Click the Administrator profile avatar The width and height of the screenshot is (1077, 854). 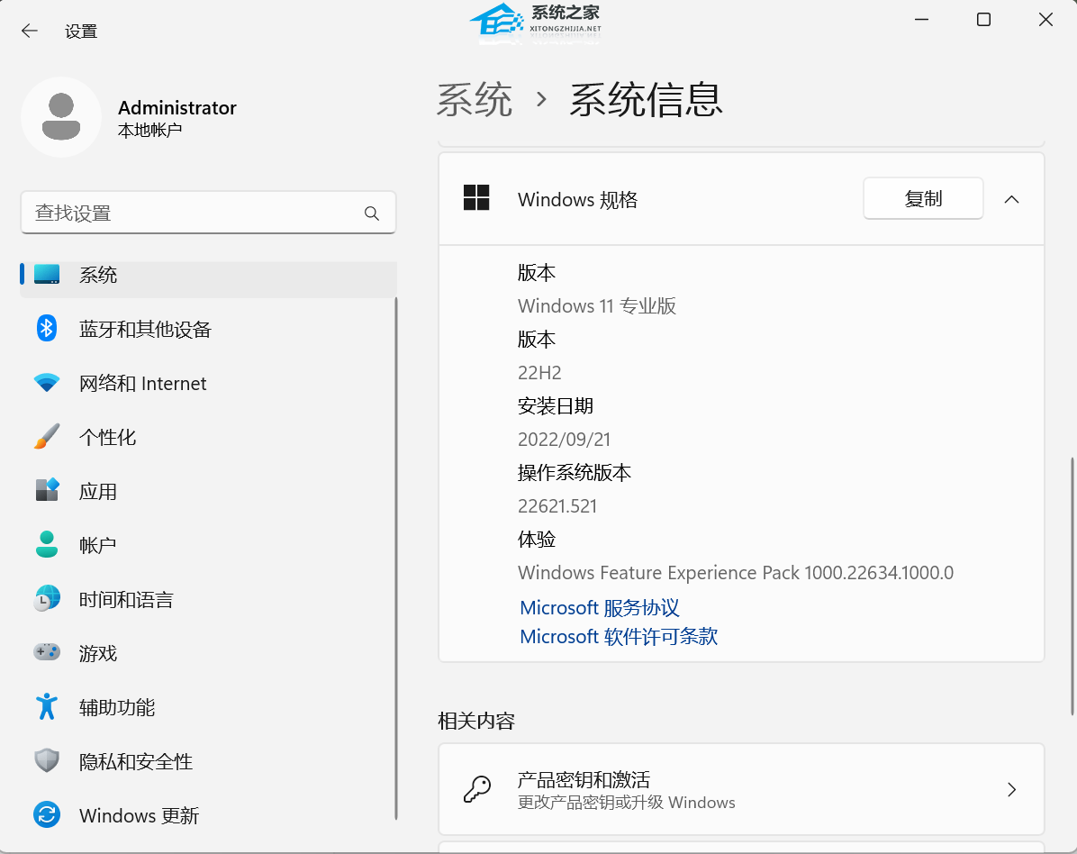[61, 117]
